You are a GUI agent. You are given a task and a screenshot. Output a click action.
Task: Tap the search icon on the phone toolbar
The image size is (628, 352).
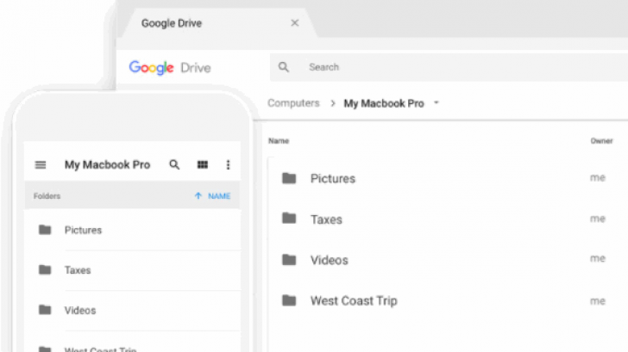174,164
